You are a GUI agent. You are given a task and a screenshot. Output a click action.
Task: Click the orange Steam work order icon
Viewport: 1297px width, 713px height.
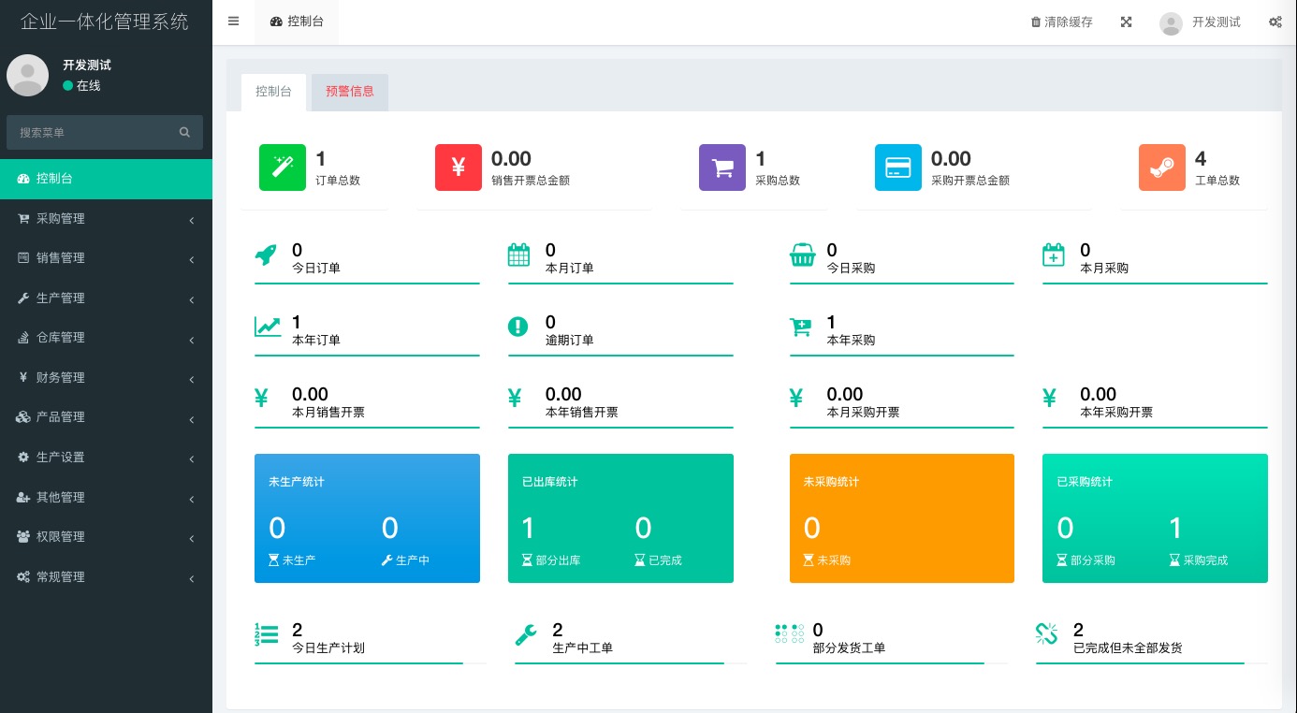pyautogui.click(x=1161, y=167)
